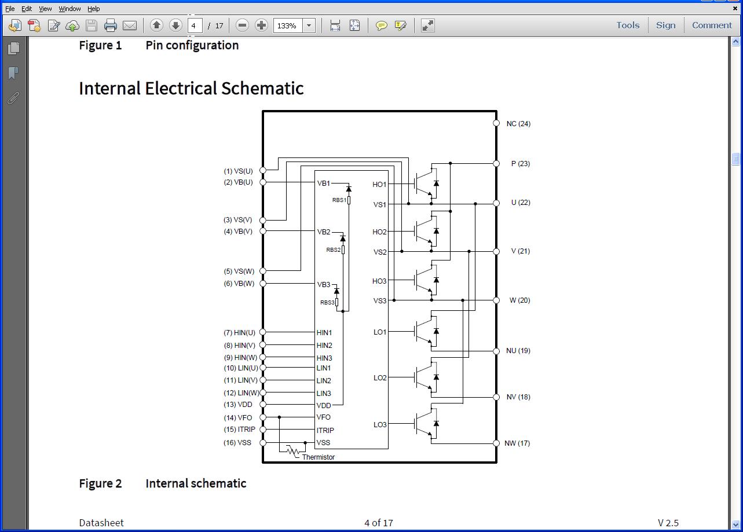The image size is (743, 532).
Task: Open the attachments paperclip panel
Action: (x=13, y=98)
